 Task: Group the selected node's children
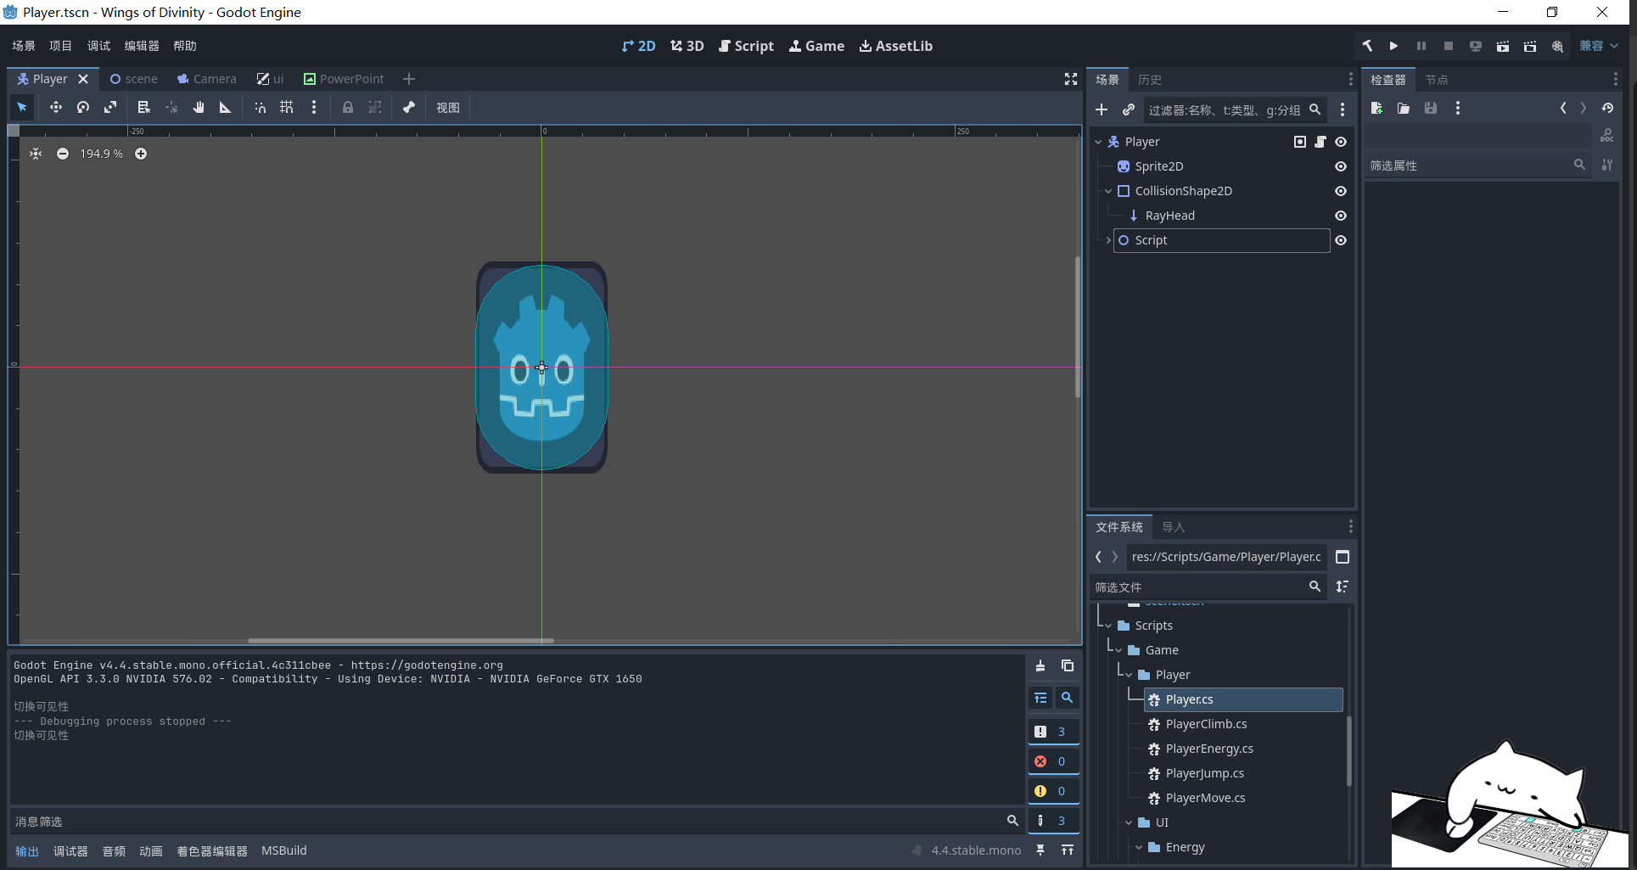(x=375, y=107)
